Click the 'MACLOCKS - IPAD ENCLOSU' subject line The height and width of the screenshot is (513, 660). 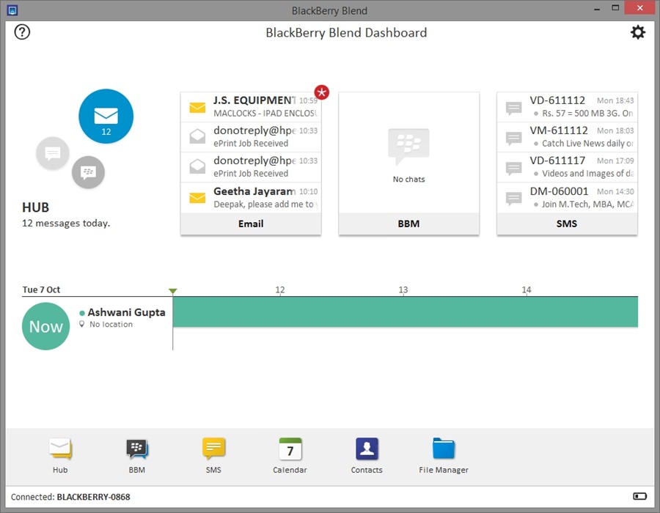pyautogui.click(x=265, y=113)
